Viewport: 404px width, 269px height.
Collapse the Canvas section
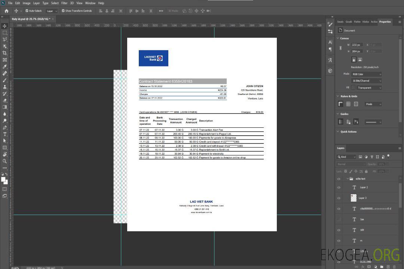[338, 38]
